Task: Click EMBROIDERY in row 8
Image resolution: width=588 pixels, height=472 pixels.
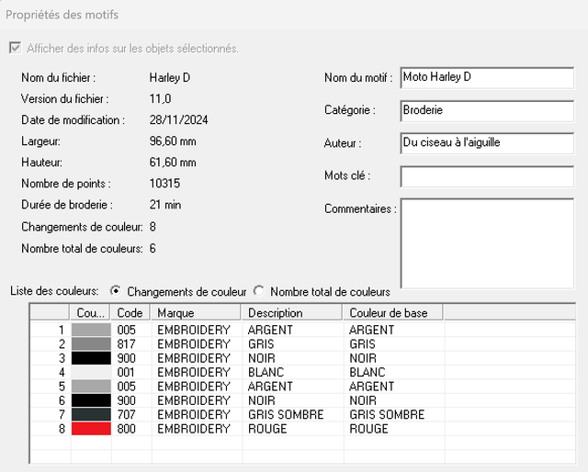Action: [194, 429]
